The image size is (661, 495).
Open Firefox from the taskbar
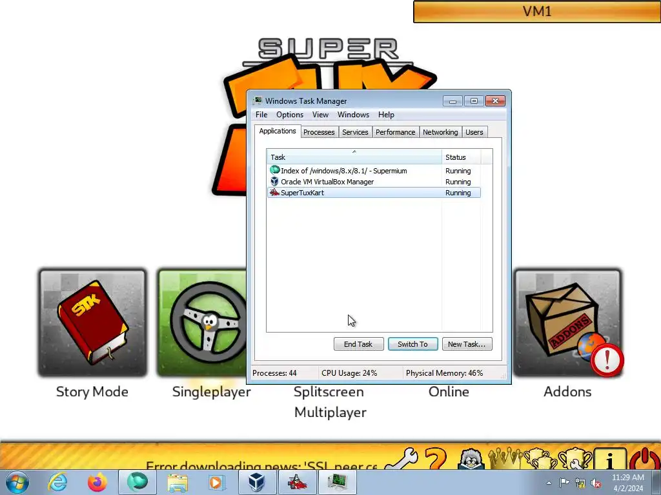point(97,482)
